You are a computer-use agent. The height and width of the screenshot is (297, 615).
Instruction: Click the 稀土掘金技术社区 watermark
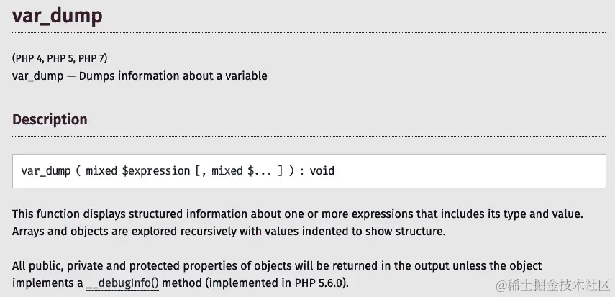[x=553, y=285]
